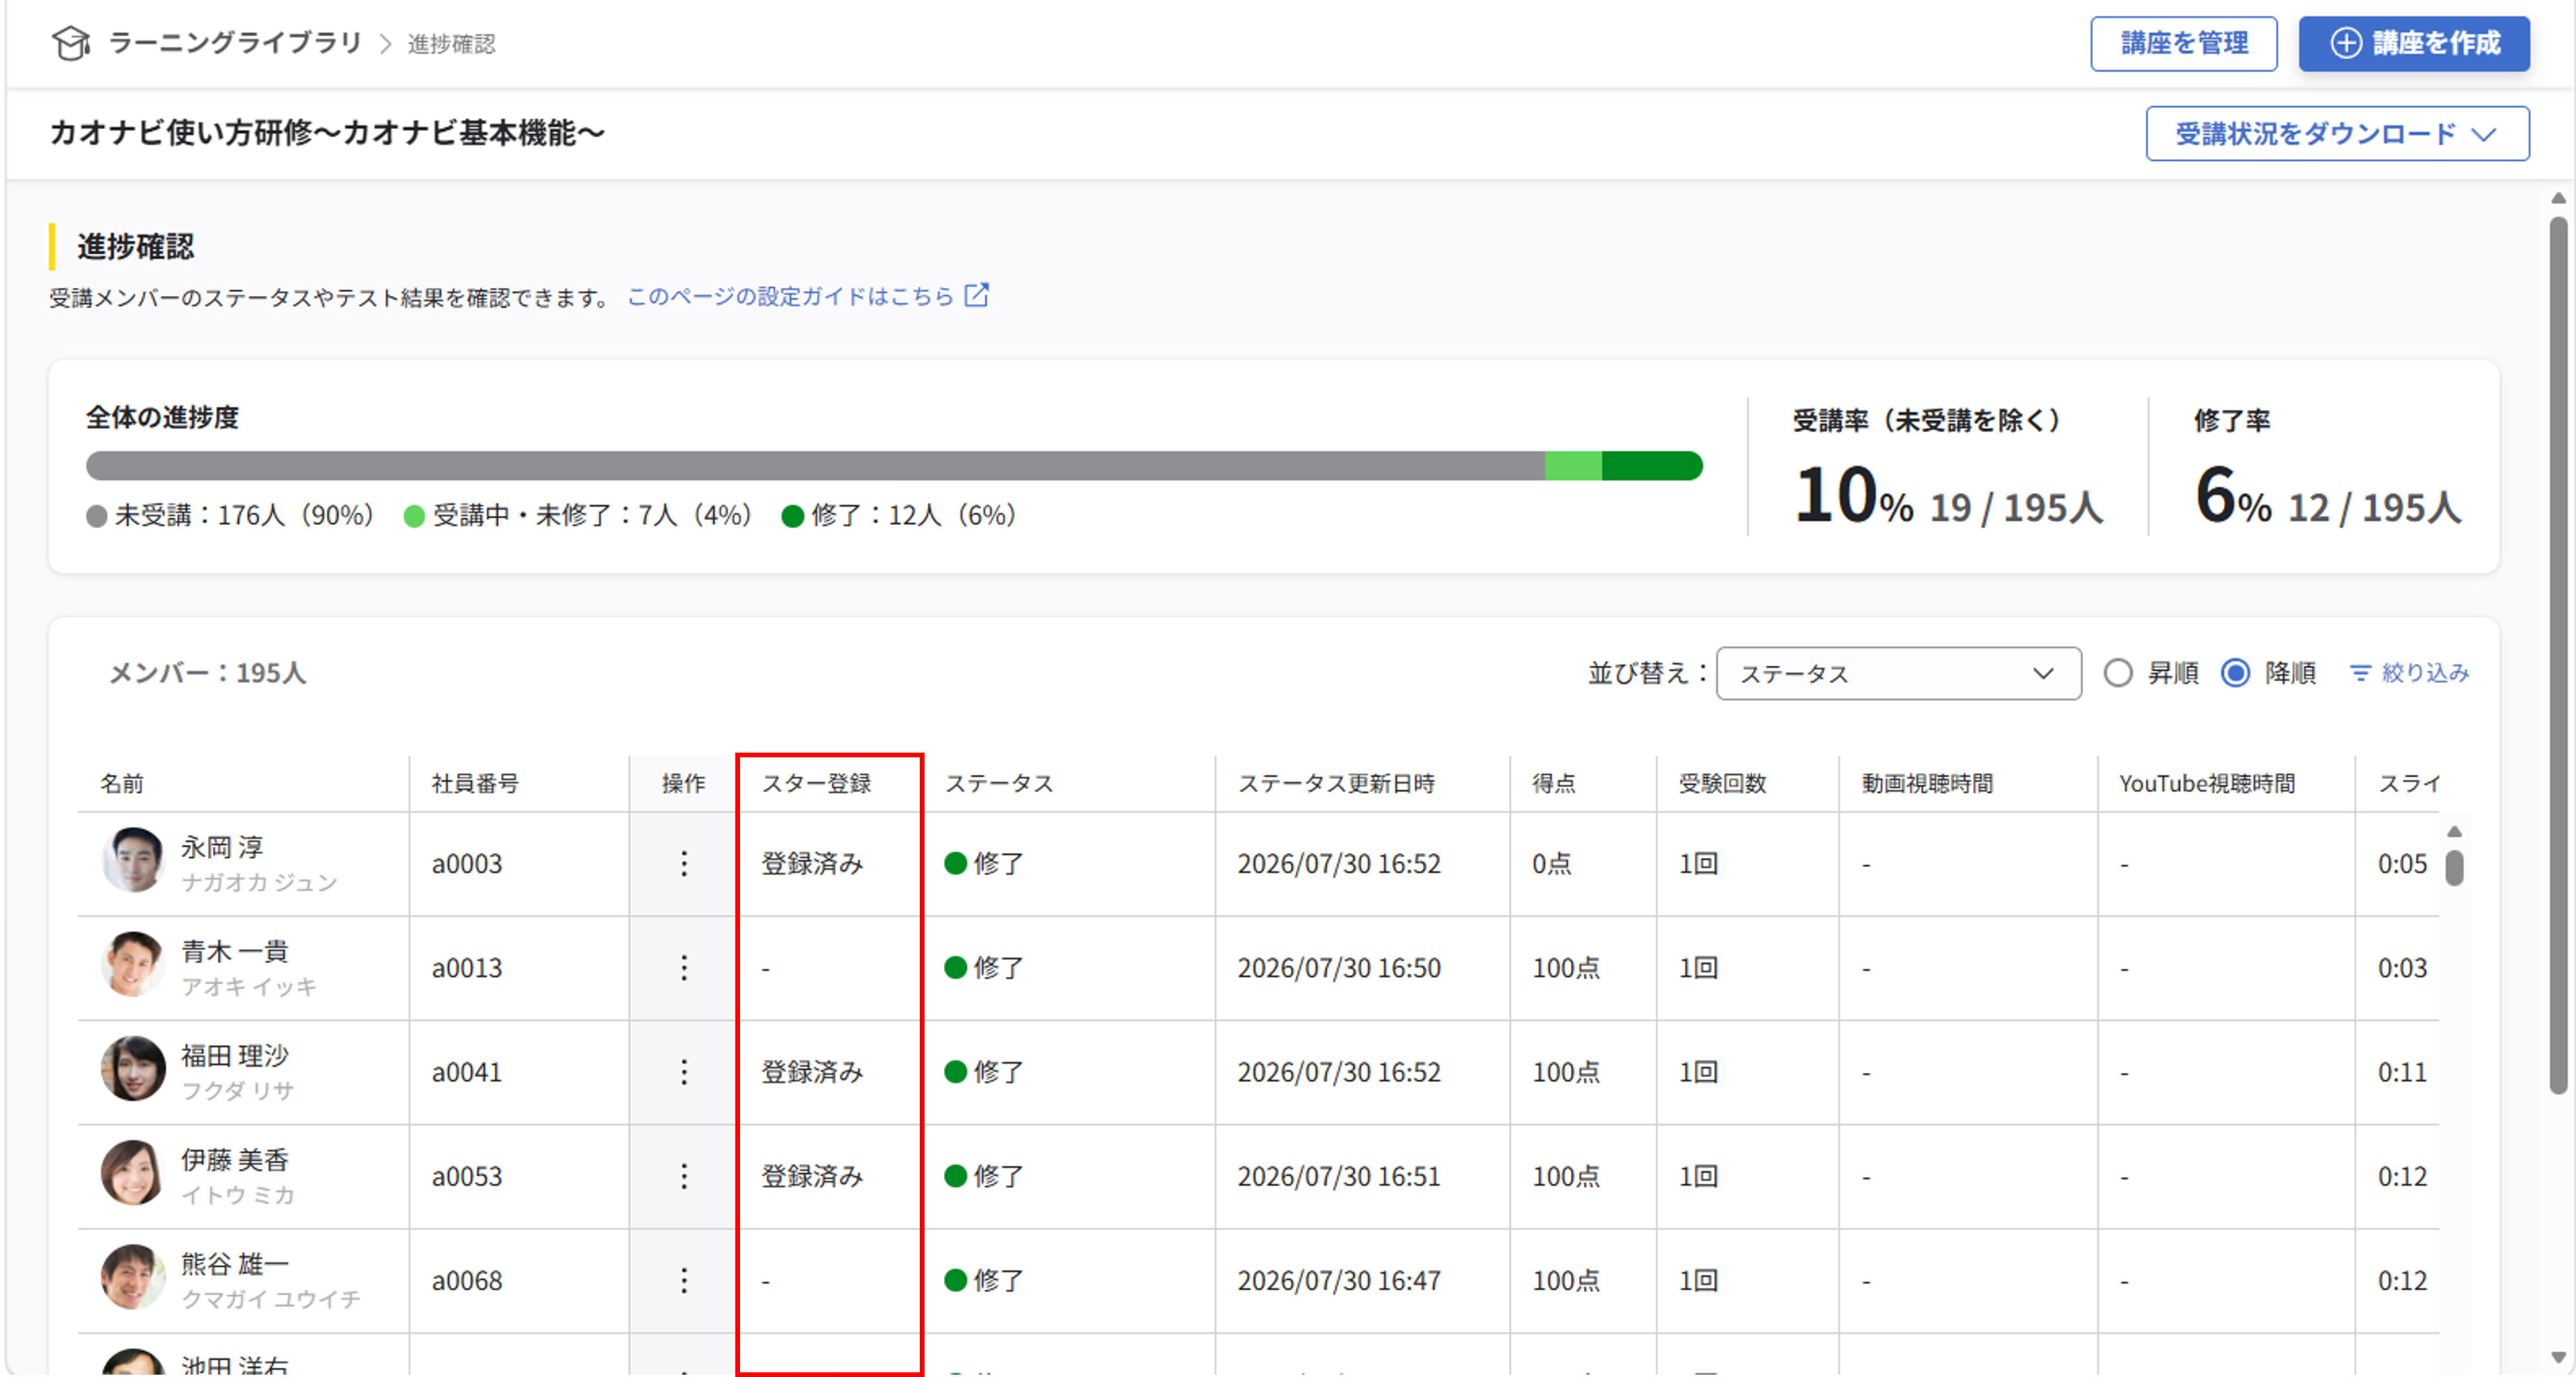This screenshot has height=1377, width=2576.
Task: Click the page vertical scrollbar thumb
Action: [2558, 655]
